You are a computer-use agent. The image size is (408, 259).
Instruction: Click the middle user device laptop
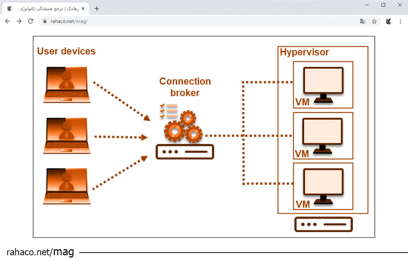[66, 136]
